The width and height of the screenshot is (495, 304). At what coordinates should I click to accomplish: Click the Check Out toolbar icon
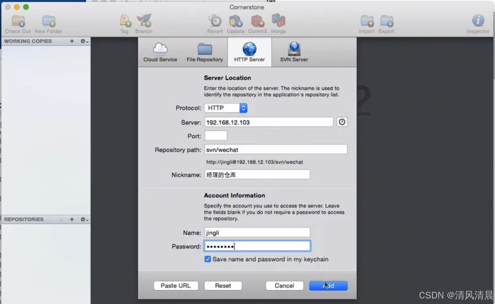[x=18, y=22]
